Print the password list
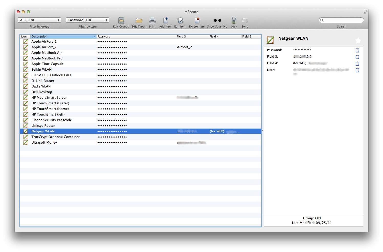 point(152,21)
